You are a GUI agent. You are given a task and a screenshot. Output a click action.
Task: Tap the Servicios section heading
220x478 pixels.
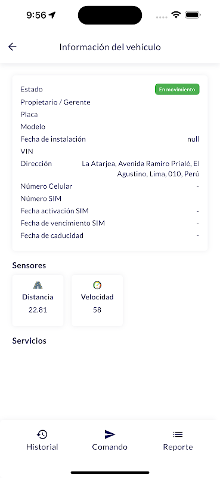[29, 341]
